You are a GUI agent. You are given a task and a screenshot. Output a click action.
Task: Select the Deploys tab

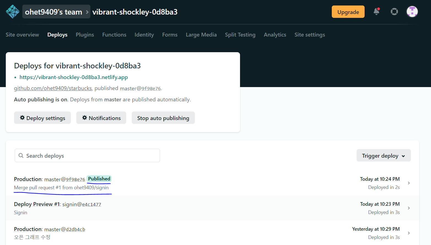click(x=57, y=35)
